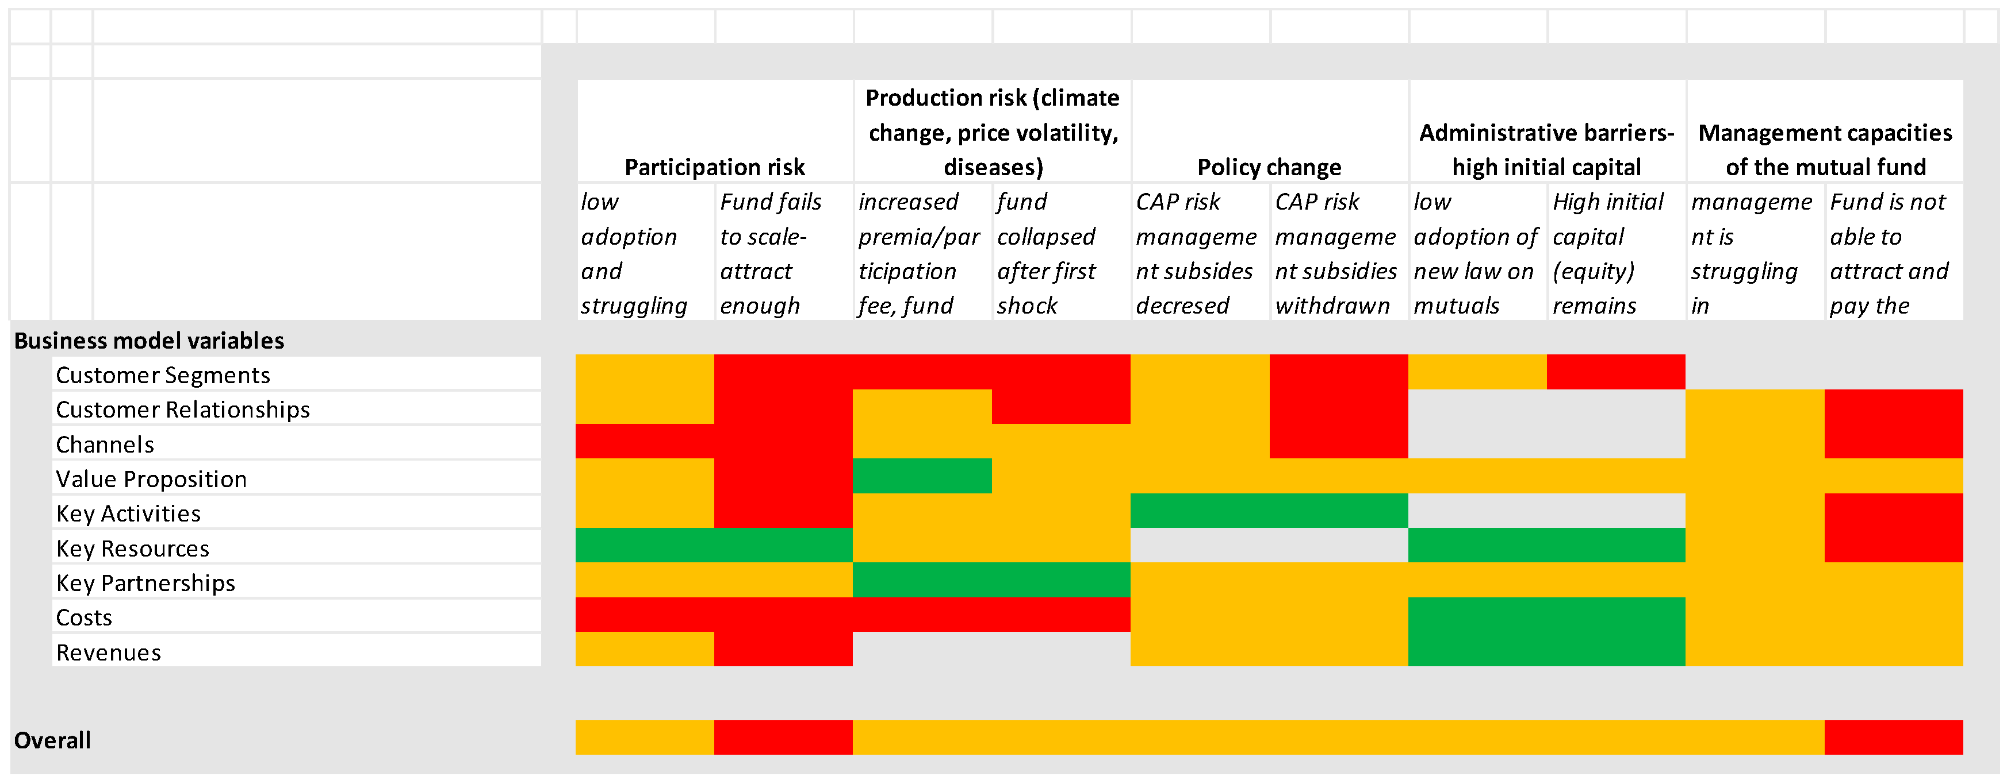
Task: Click the Revenues row label
Action: 109,652
